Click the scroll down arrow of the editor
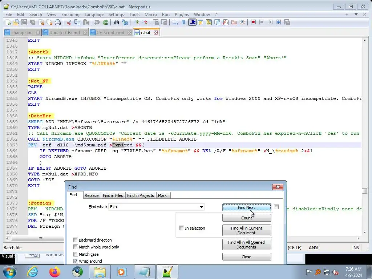The height and width of the screenshot is (279, 372). pyautogui.click(x=364, y=232)
